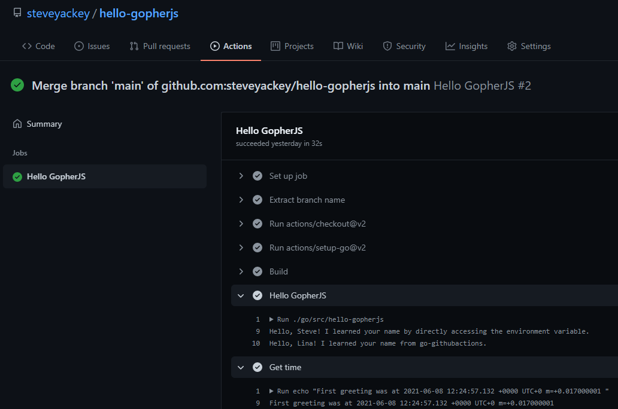Go to the Insights tab
Viewport: 618px width, 409px height.
pyautogui.click(x=466, y=46)
